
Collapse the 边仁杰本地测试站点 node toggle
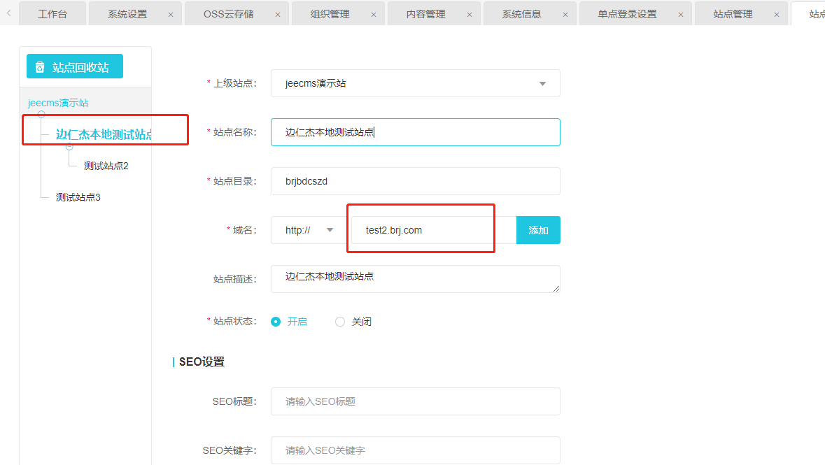69,147
